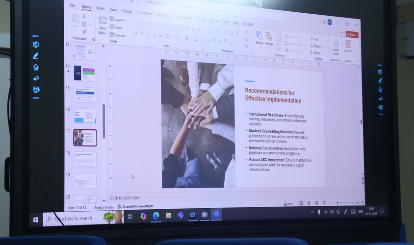Insert a New Slide using the slide icon
This screenshot has width=414, height=245.
coord(103,20)
